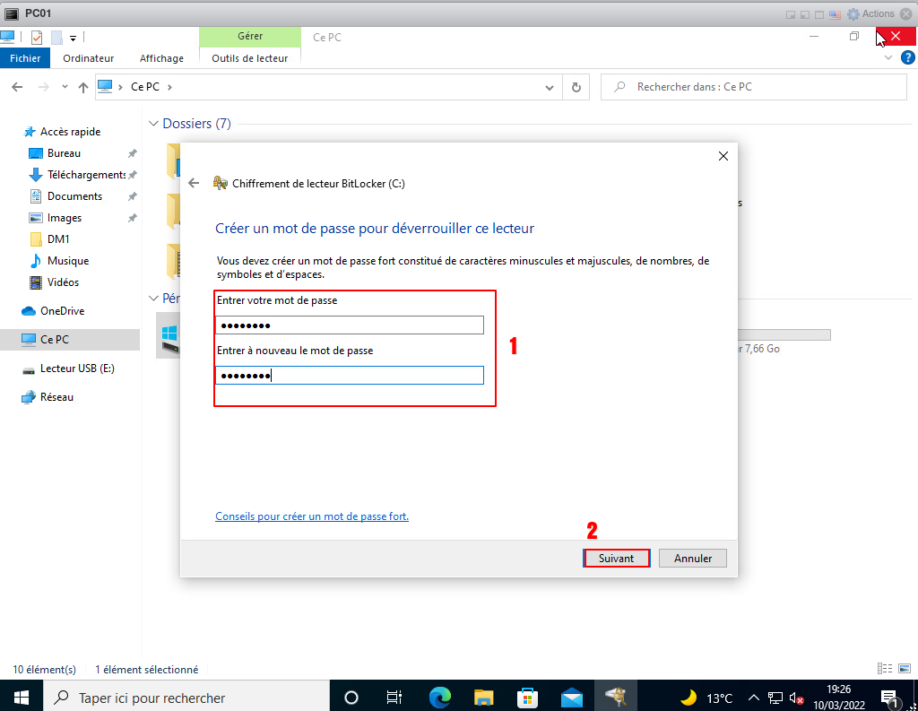Viewport: 918px width, 711px height.
Task: Open File Explorer taskbar icon
Action: click(483, 697)
